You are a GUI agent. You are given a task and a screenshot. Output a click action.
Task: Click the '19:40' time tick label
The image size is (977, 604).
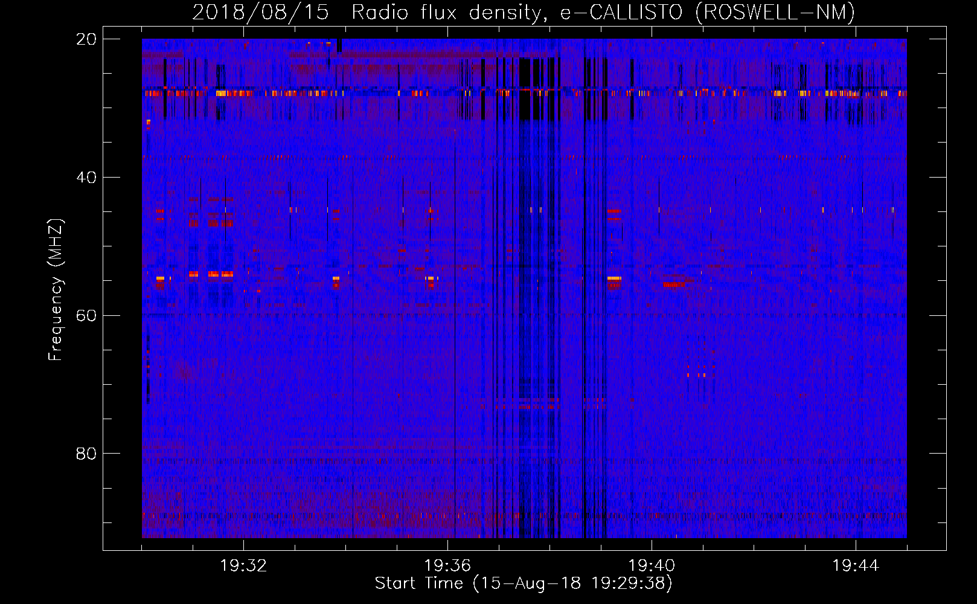tap(652, 566)
